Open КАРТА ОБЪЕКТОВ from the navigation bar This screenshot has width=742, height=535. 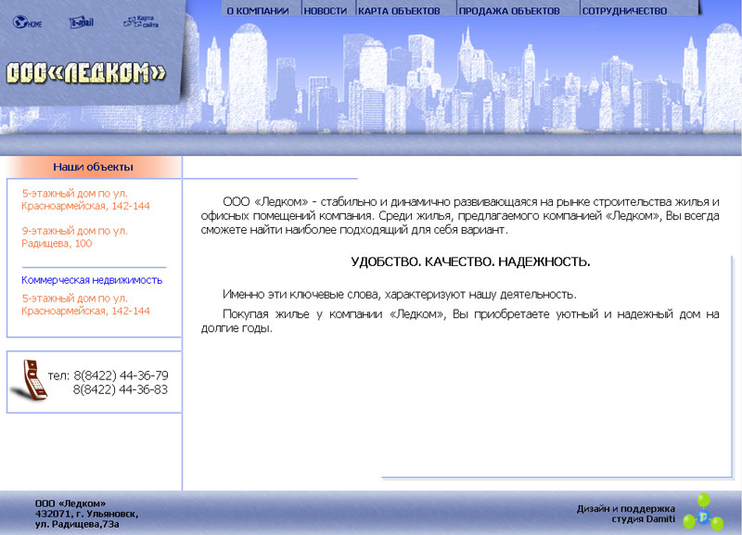[397, 7]
